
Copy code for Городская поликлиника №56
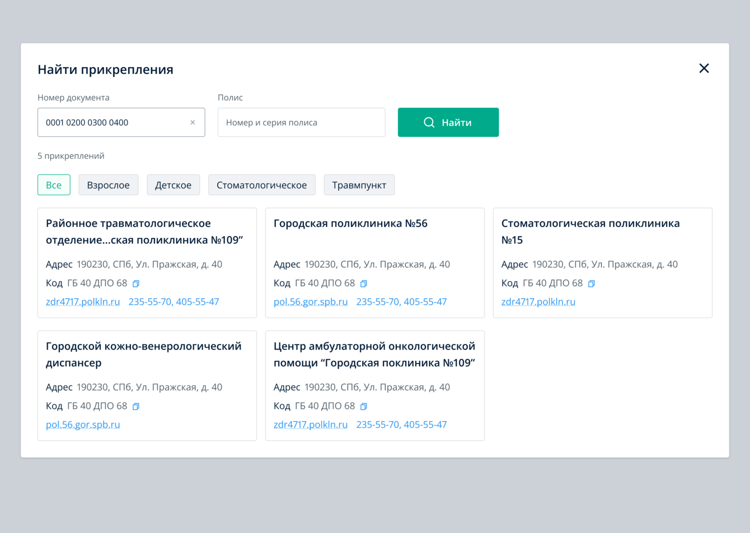click(364, 284)
